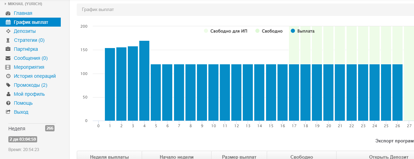Image resolution: width=414 pixels, height=159 pixels.
Task: Click the week 4 payout bar
Action: (144, 81)
